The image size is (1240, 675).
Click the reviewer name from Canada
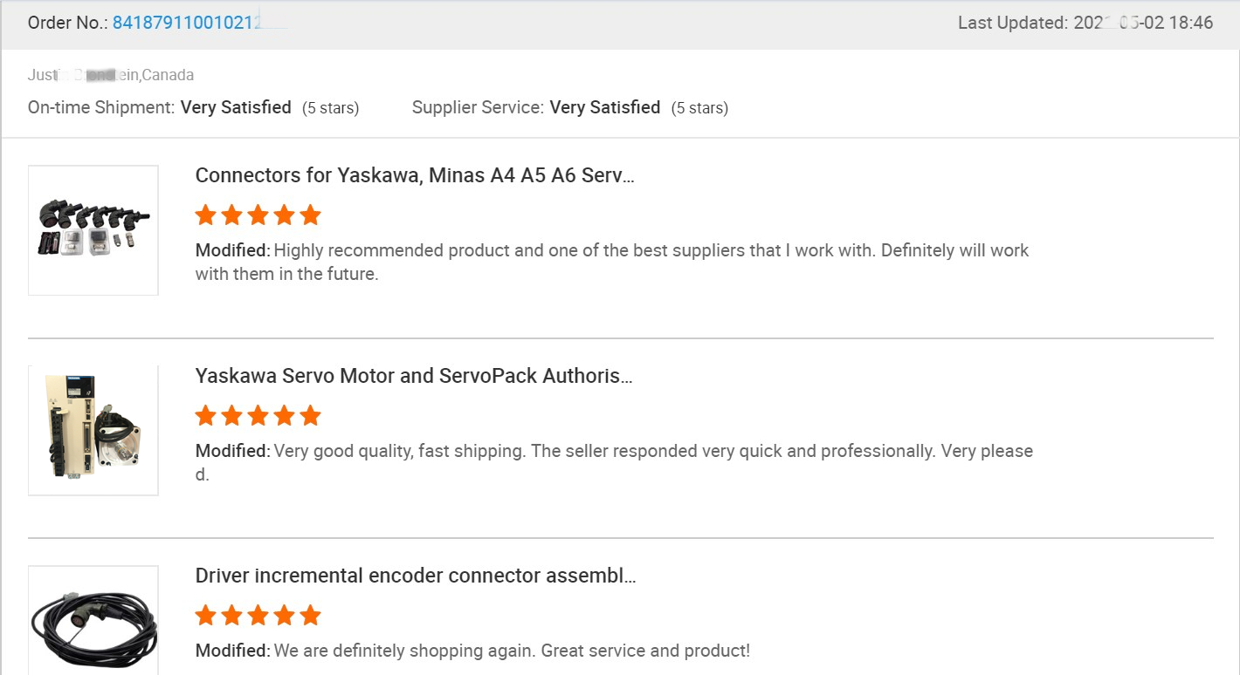(83, 75)
